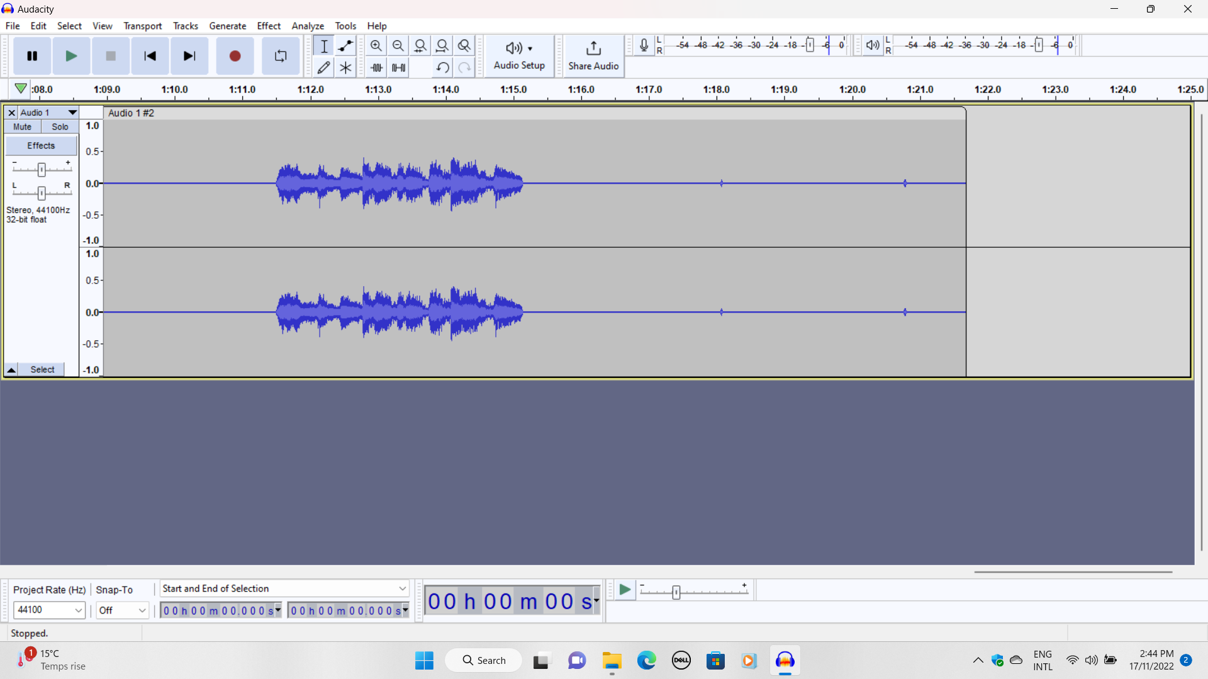Viewport: 1208px width, 679px height.
Task: Open the Snap-To dropdown
Action: click(122, 610)
